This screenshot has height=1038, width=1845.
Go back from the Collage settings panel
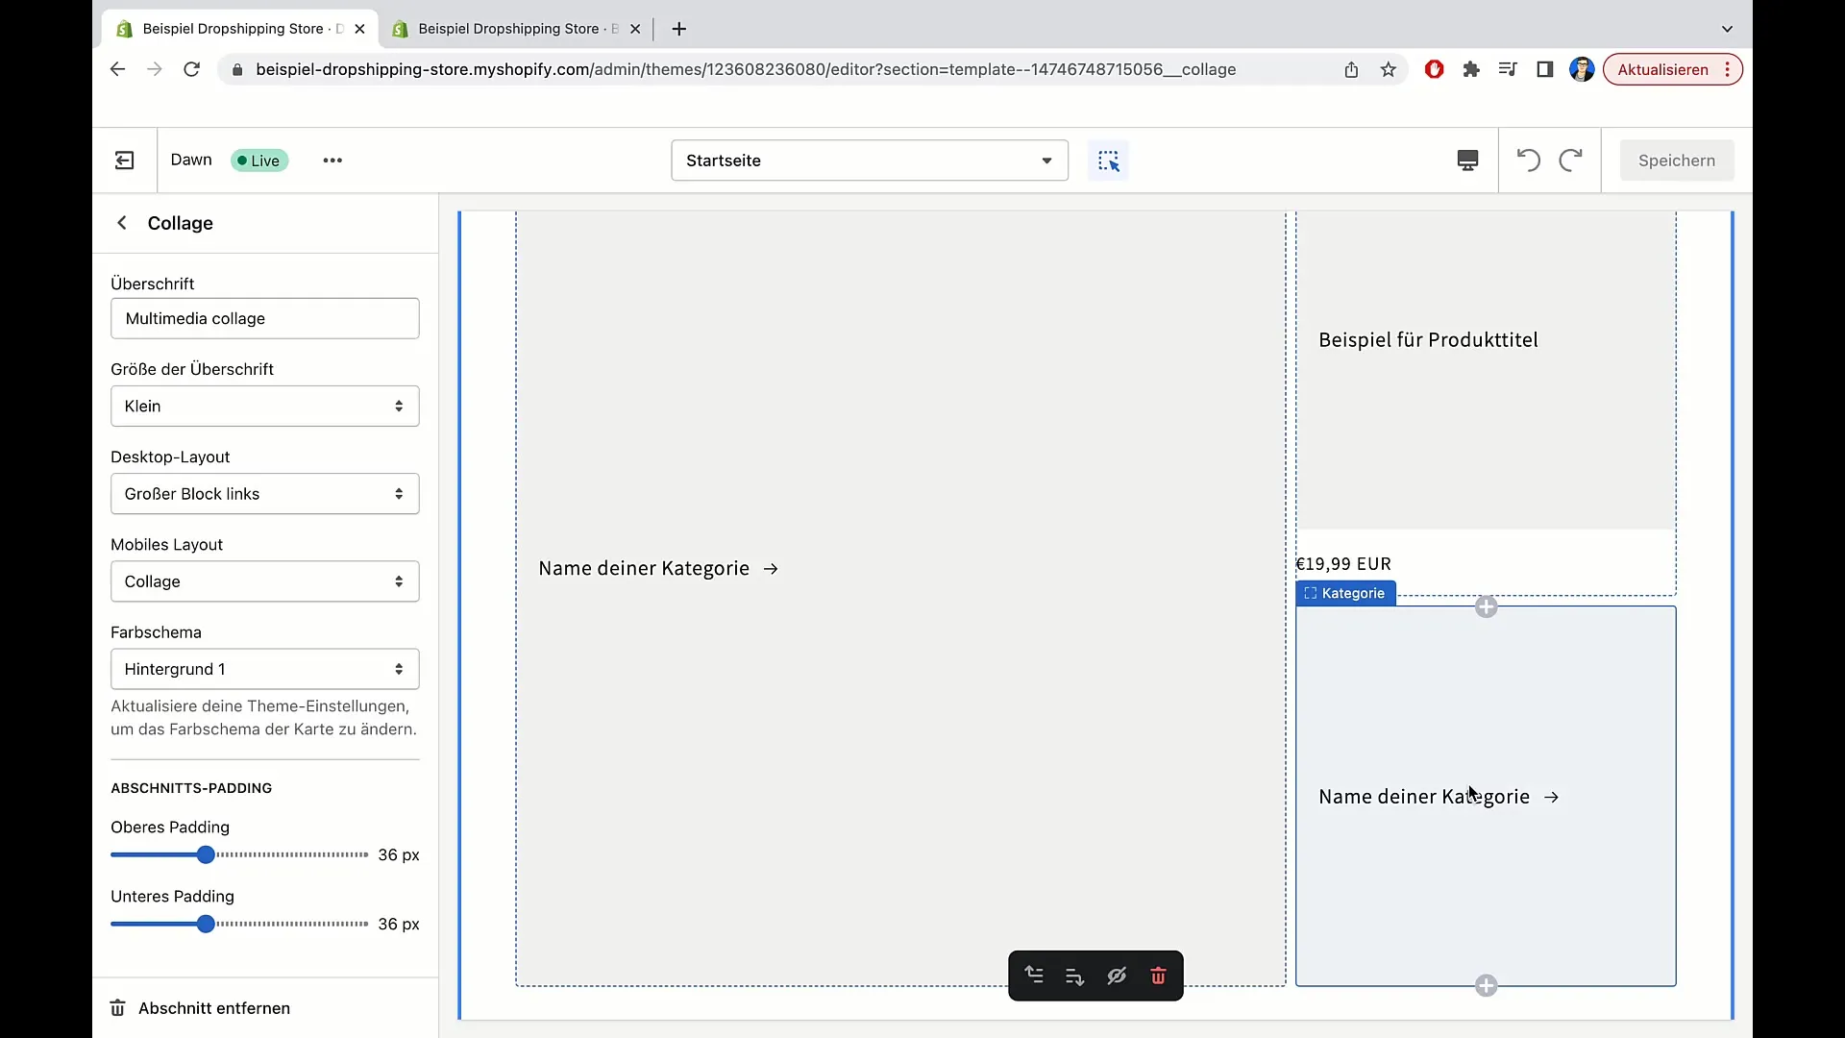[122, 223]
